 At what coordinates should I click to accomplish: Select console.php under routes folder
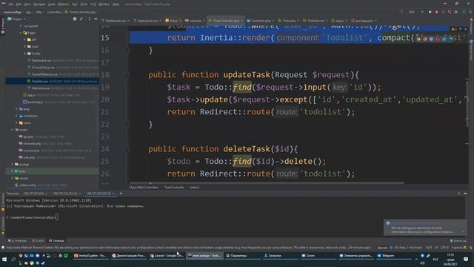click(31, 151)
